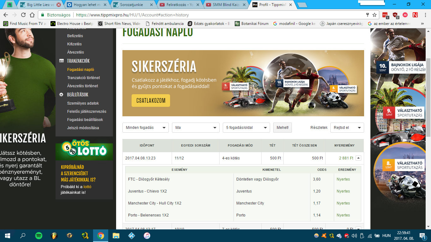Open the Ma date filter dropdown
431x242 pixels.
(x=196, y=128)
